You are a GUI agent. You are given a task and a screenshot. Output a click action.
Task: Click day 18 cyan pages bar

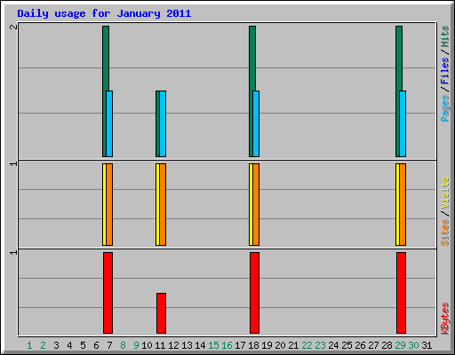256,123
